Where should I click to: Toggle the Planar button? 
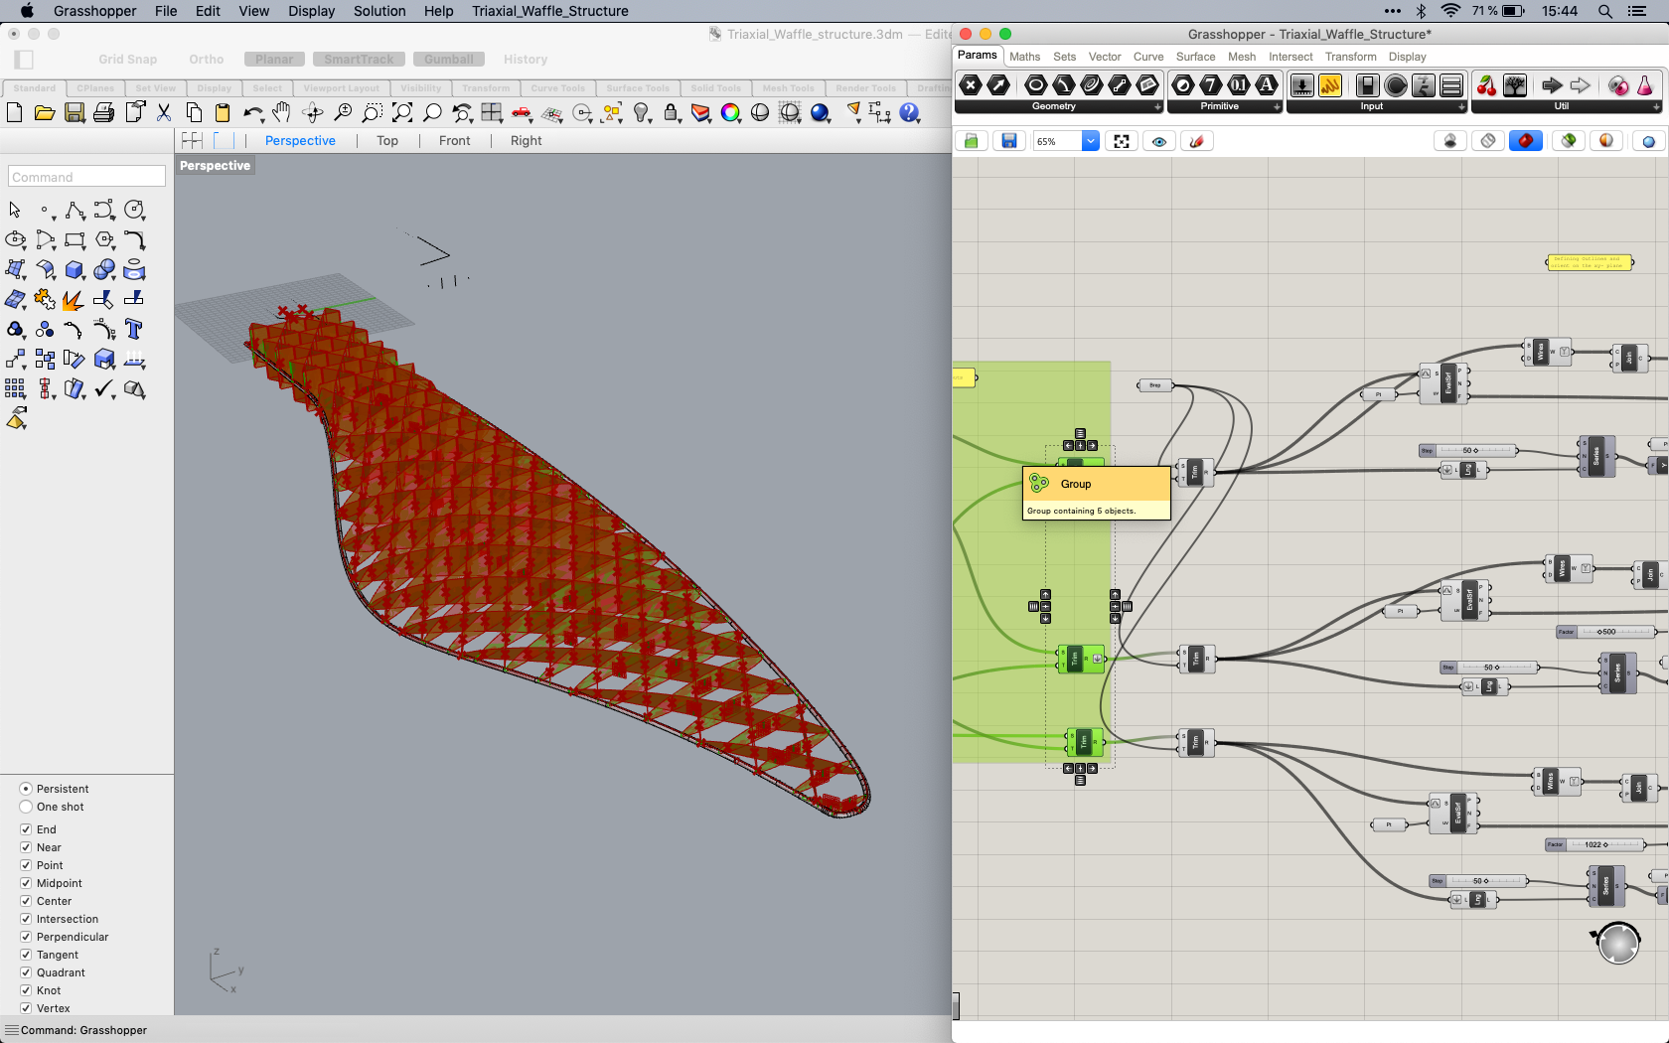pos(274,60)
